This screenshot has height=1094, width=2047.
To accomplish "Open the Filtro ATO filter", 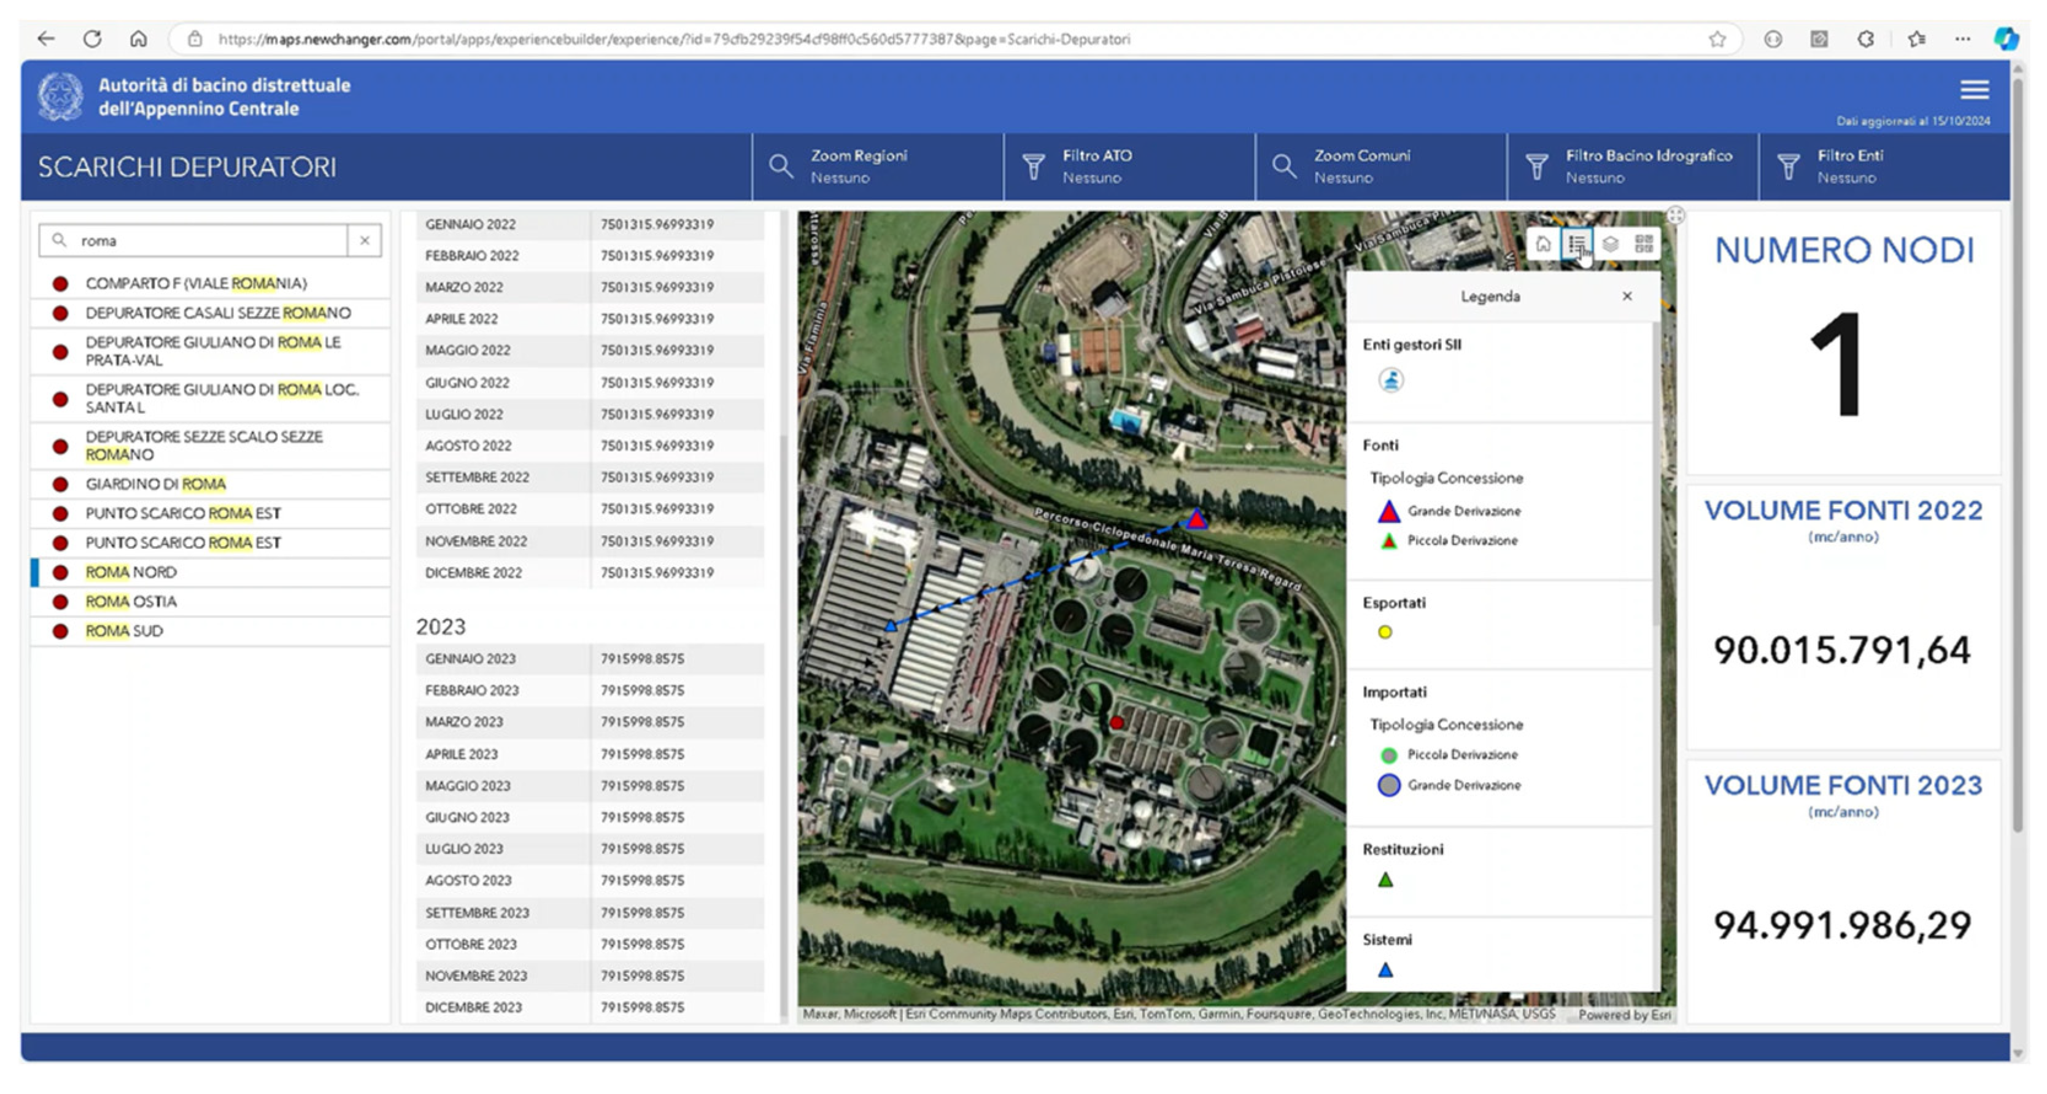I will [x=1130, y=166].
